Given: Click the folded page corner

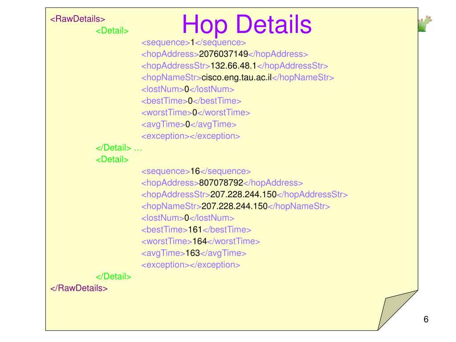Looking at the screenshot, I should click(x=398, y=310).
